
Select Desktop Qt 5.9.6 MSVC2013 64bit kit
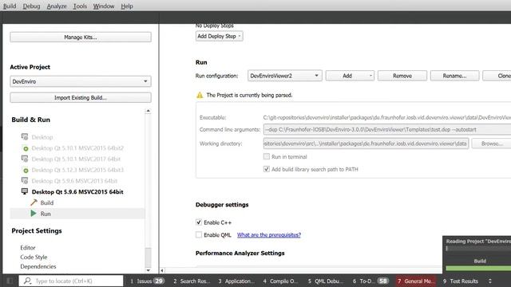[74, 181]
